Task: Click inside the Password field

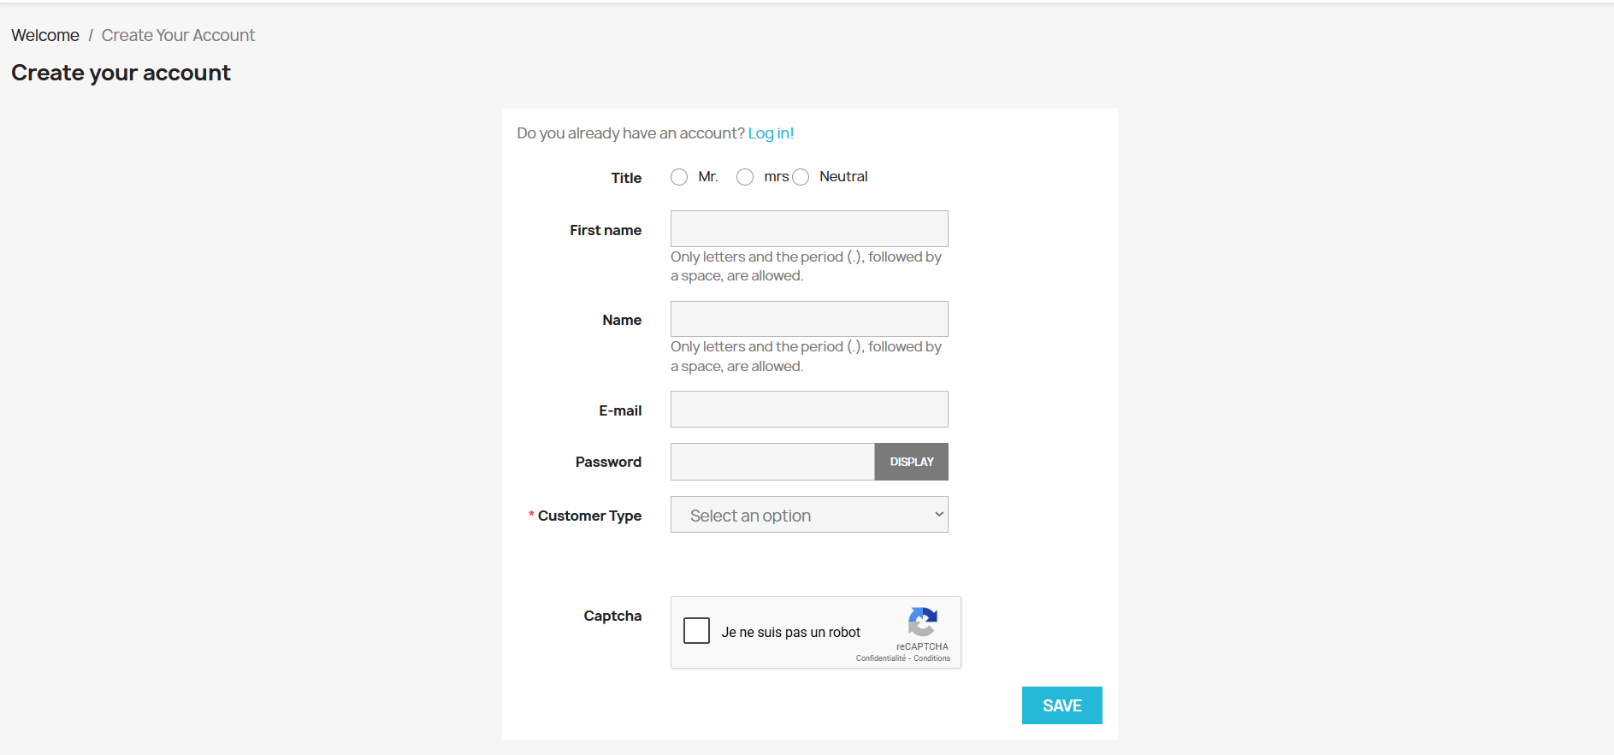Action: tap(772, 462)
